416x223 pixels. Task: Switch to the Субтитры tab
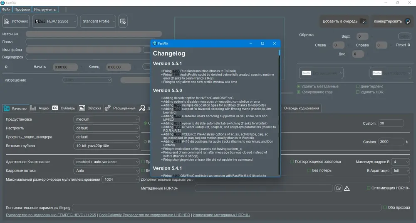tap(64, 108)
